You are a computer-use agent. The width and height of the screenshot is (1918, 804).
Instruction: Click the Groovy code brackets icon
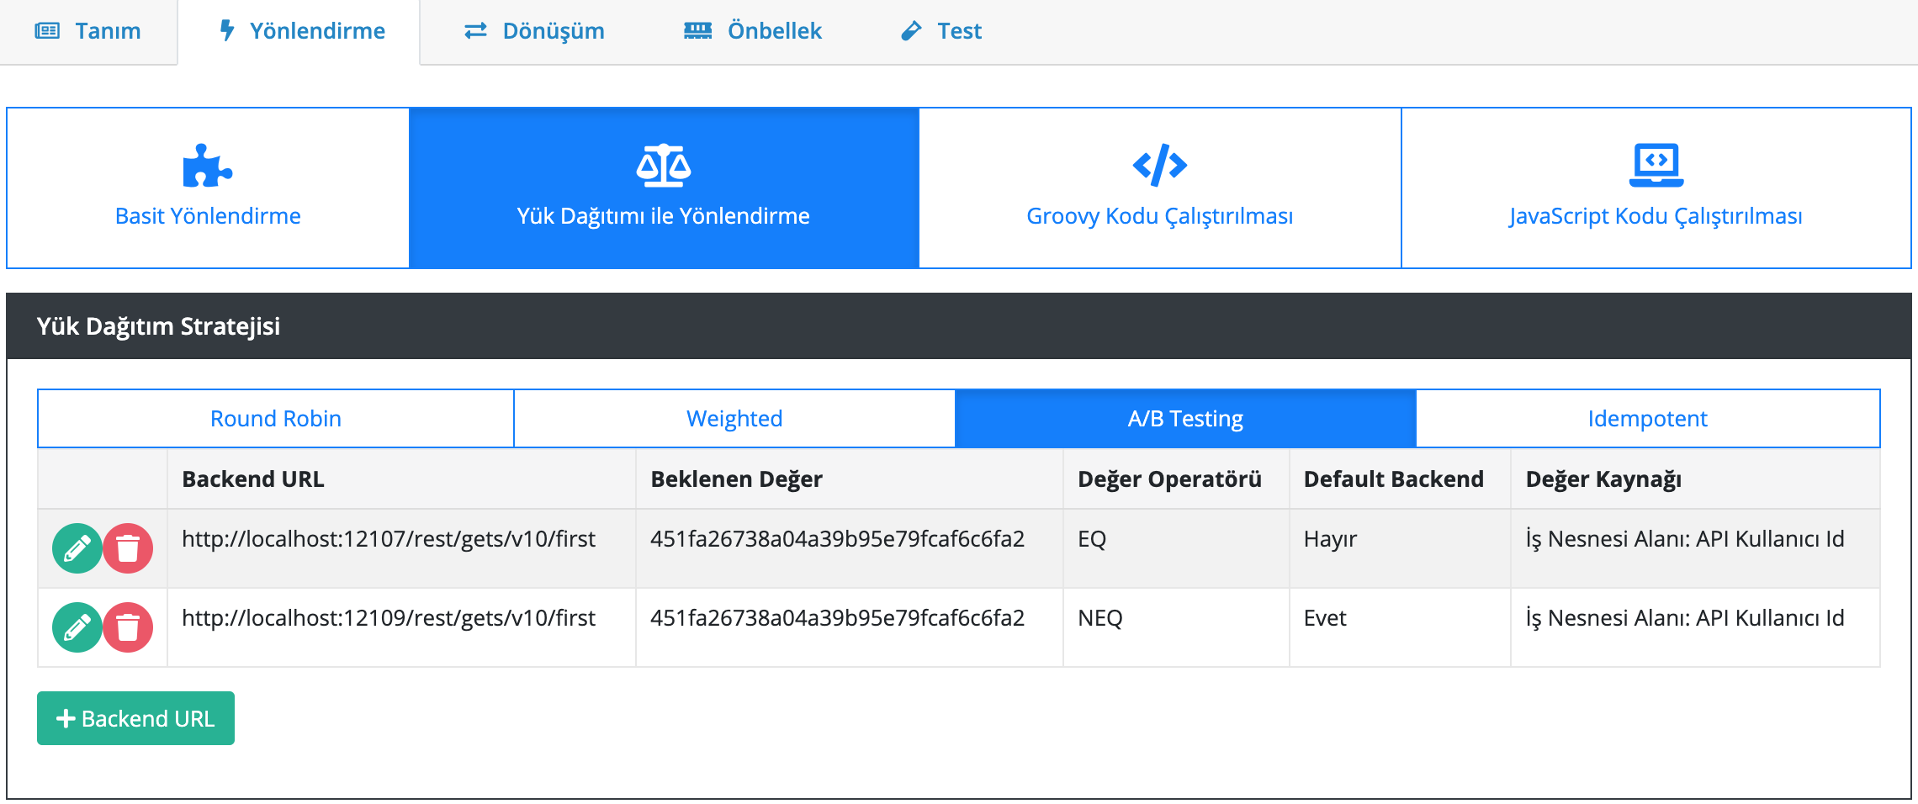coord(1159,165)
